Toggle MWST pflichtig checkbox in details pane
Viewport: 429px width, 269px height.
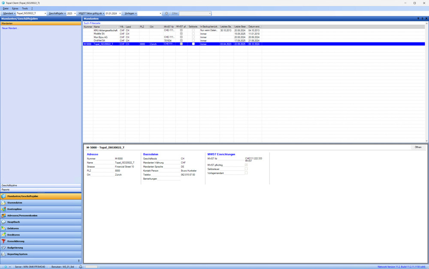pos(246,165)
